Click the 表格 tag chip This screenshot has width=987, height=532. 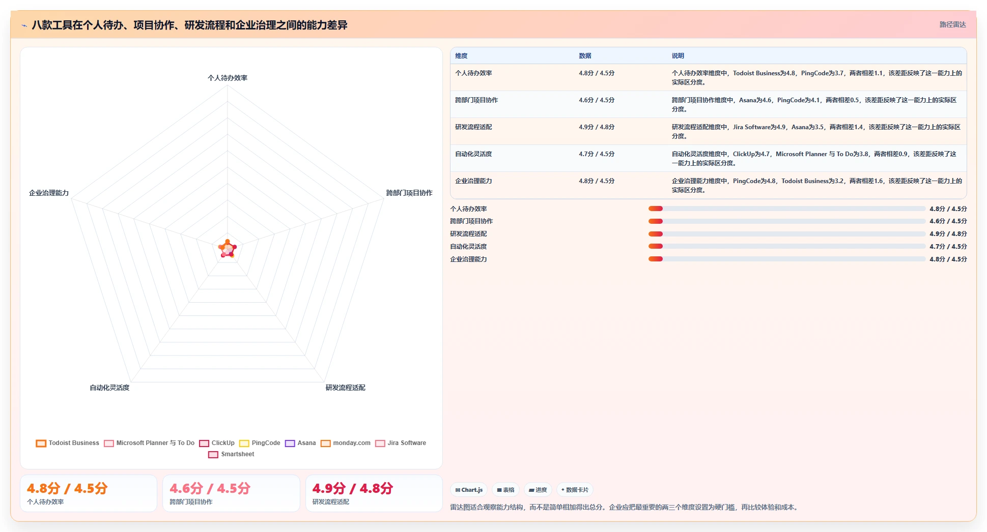click(x=505, y=490)
